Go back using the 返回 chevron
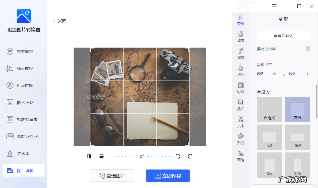Image resolution: width=318 pixels, height=188 pixels. click(x=54, y=21)
